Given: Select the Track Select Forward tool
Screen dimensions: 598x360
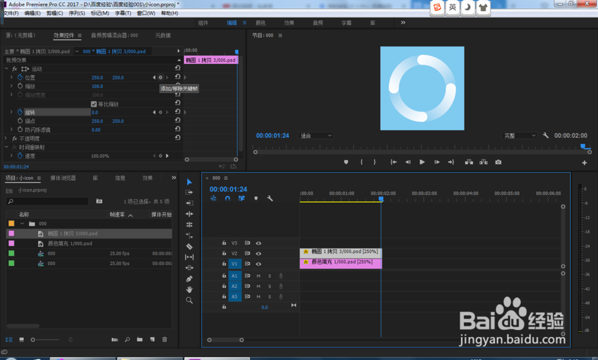Looking at the screenshot, I should (x=189, y=193).
